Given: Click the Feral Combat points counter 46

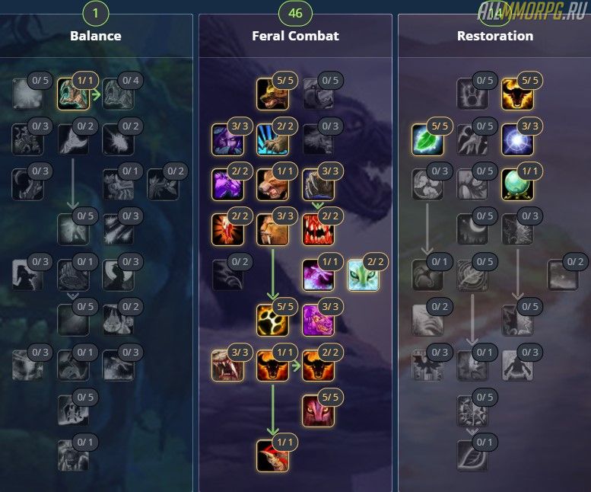Looking at the screenshot, I should (x=295, y=13).
